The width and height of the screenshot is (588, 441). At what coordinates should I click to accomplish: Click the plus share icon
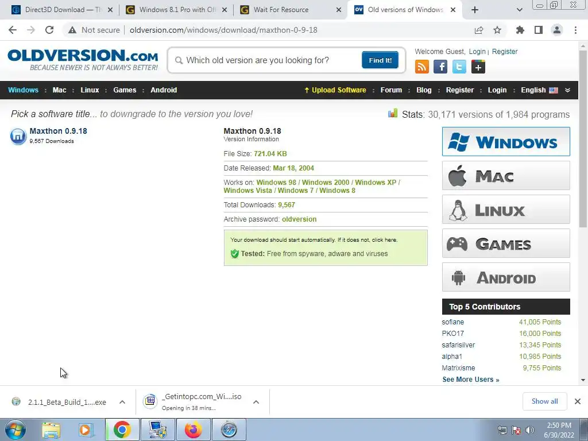[x=478, y=67]
